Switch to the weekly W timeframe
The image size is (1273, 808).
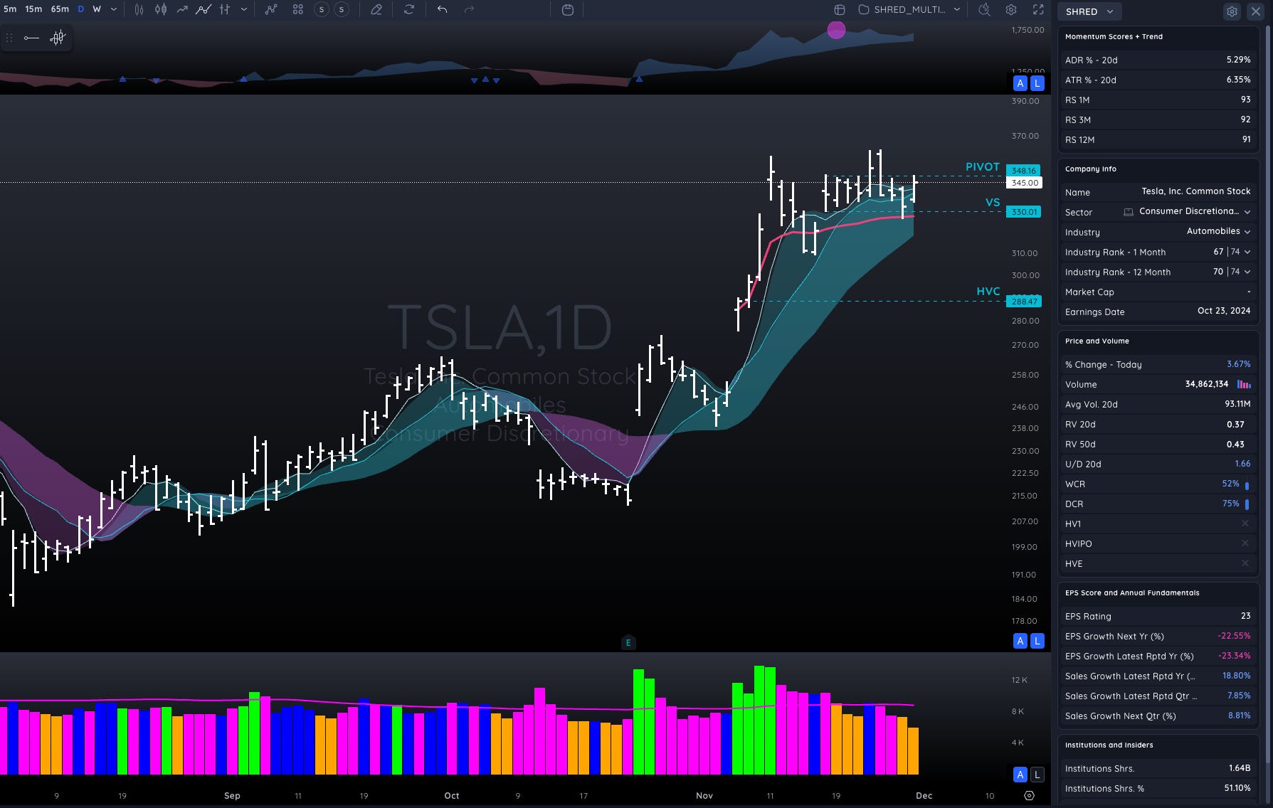point(97,9)
